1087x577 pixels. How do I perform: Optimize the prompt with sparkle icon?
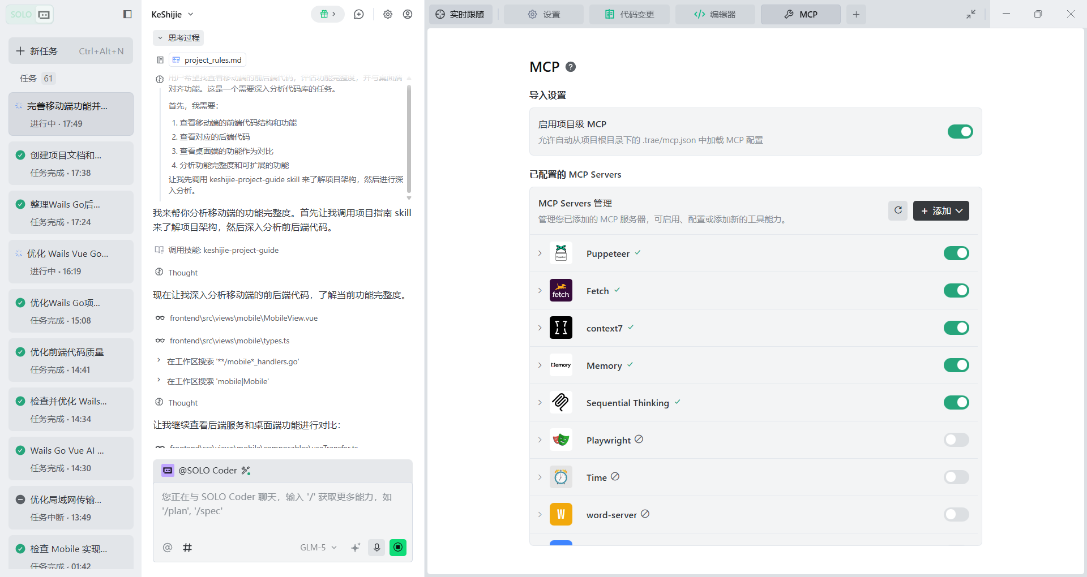[x=356, y=548]
